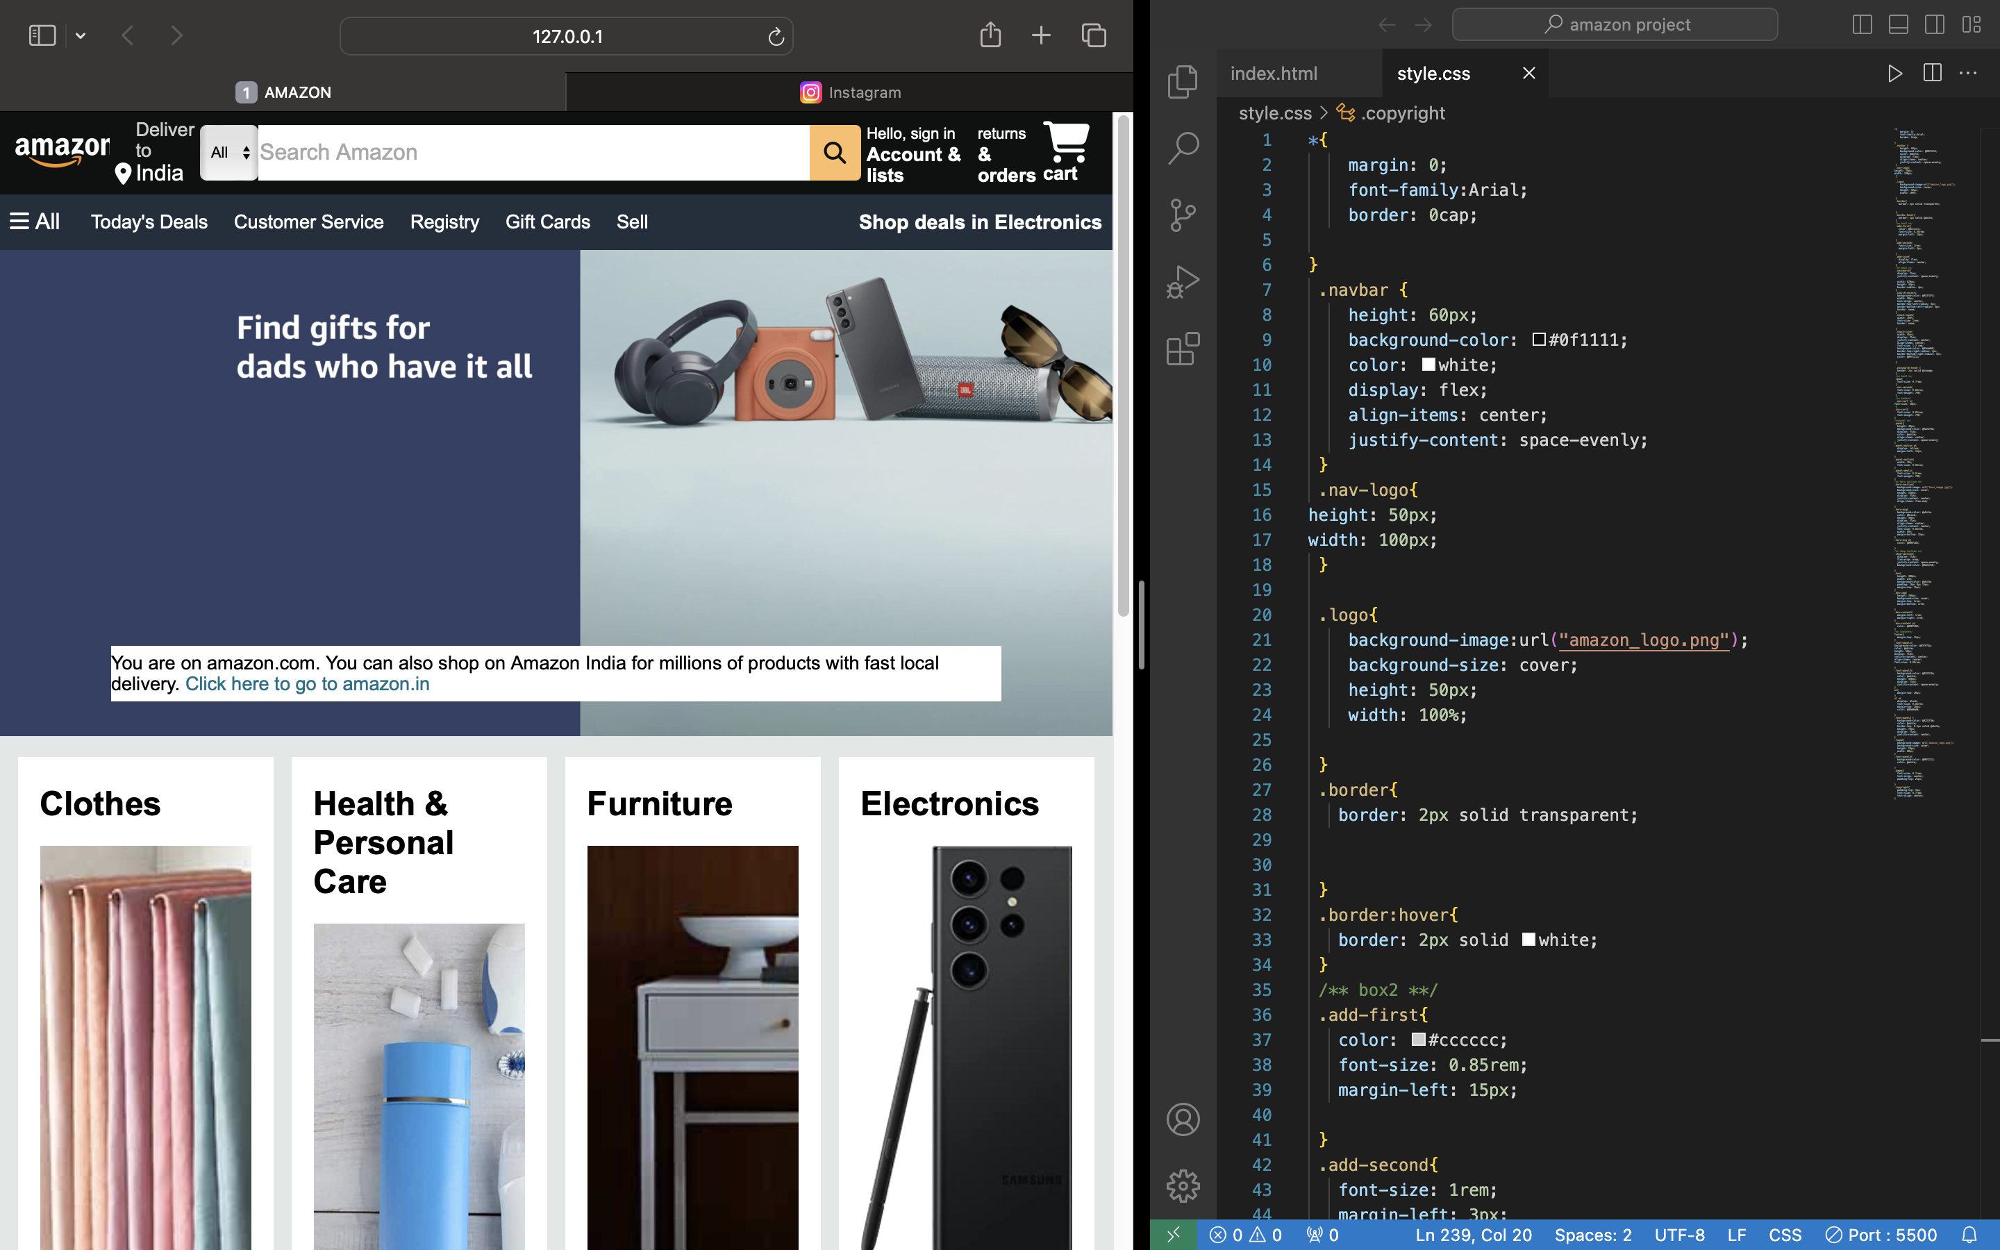Open the Run and Debug view
Viewport: 2000px width, 1250px height.
tap(1183, 282)
